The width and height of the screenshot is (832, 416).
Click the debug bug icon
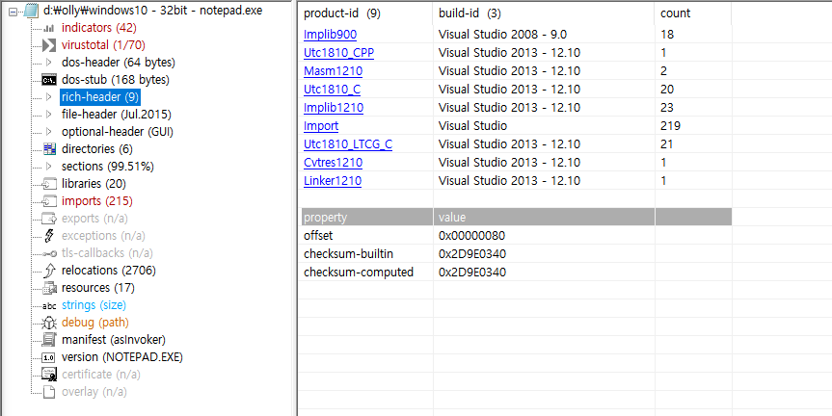click(x=49, y=323)
